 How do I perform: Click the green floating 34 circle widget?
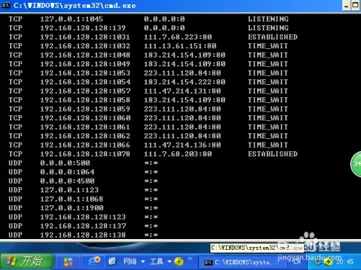point(356,164)
